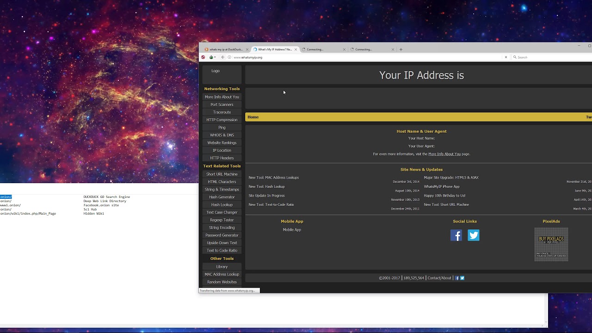Open HTML Characters tool

click(x=222, y=182)
